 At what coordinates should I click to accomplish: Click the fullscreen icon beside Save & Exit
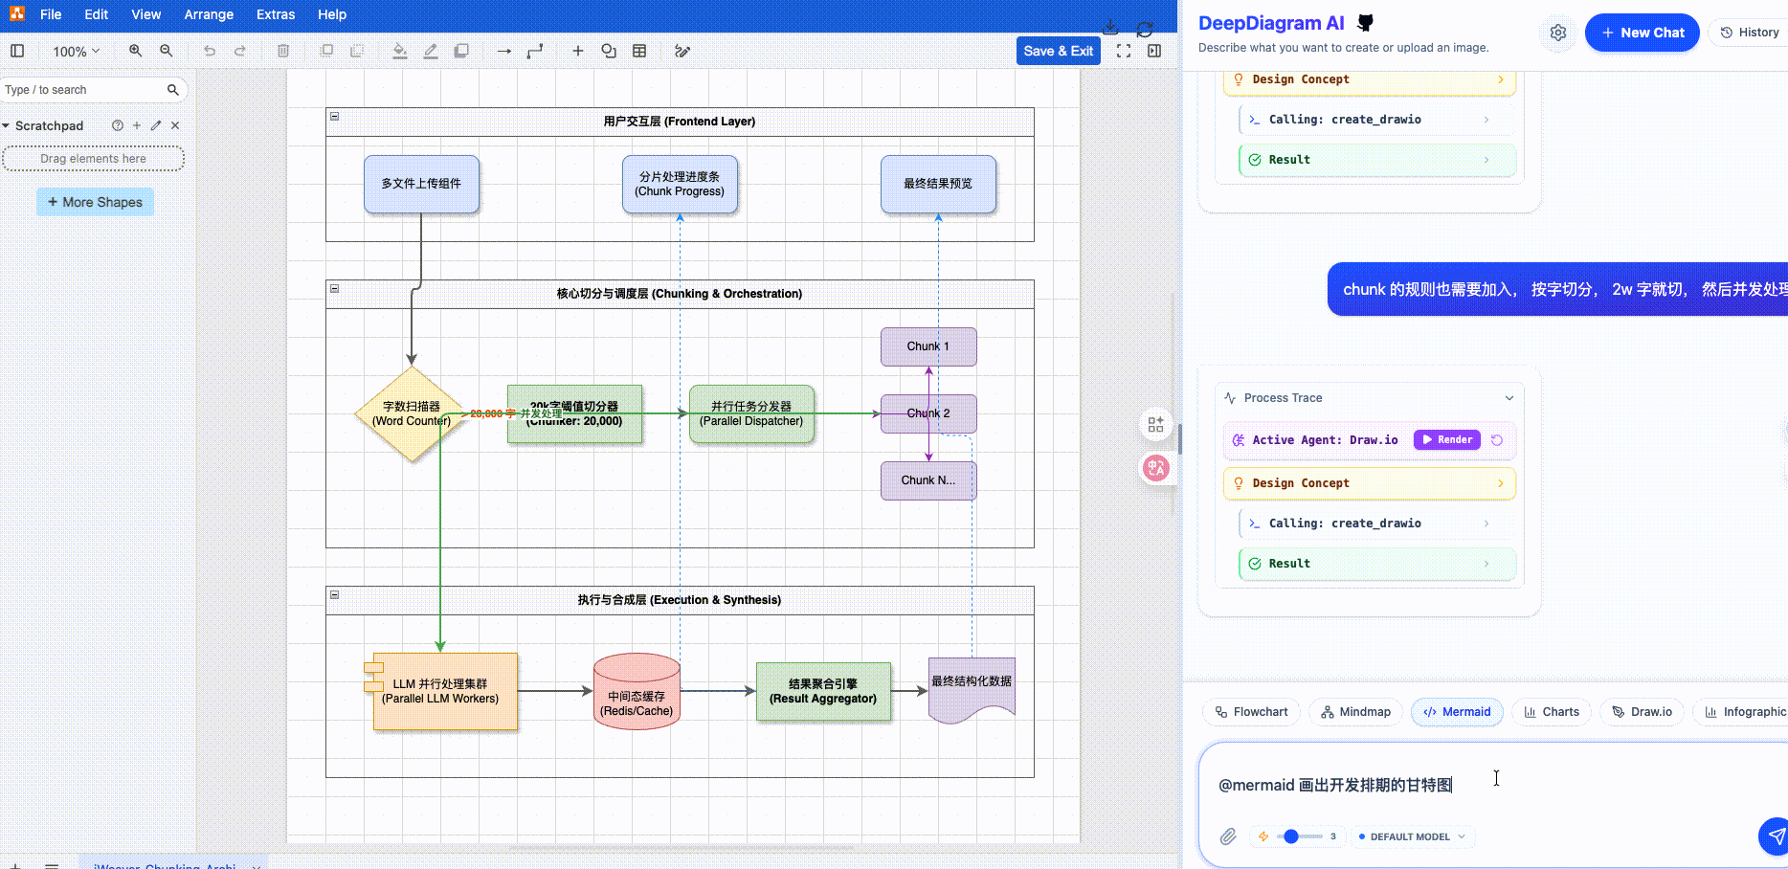click(1124, 51)
